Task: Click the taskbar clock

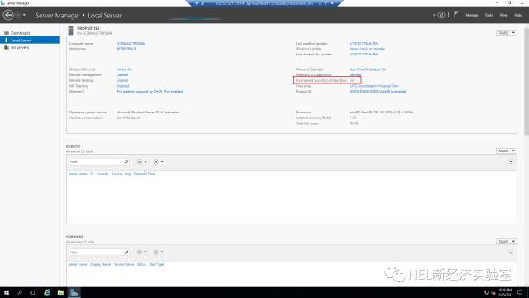Action: point(505,292)
